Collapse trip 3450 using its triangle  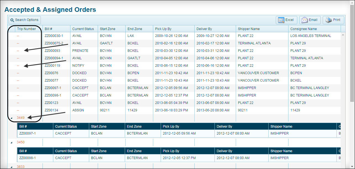[x=12, y=143]
